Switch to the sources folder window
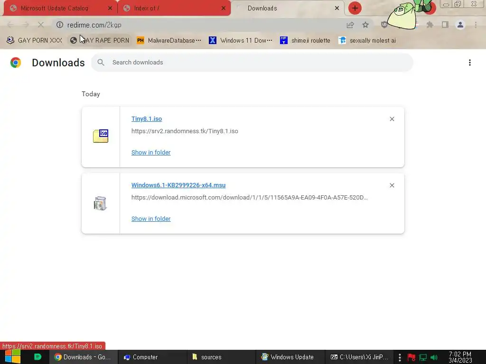 click(221, 357)
